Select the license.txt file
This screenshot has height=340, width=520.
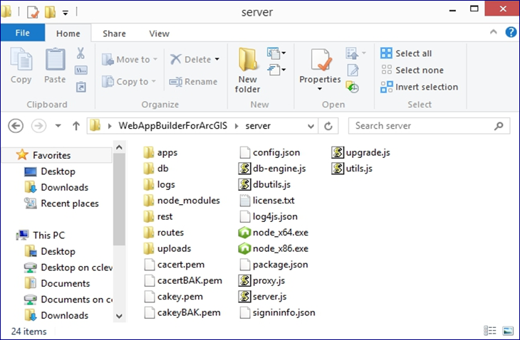(x=266, y=201)
